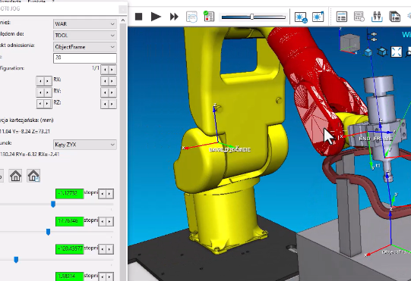This screenshot has height=281, width=411.
Task: Click the decrease arrow for joint 17.76746
Action: pos(103,221)
